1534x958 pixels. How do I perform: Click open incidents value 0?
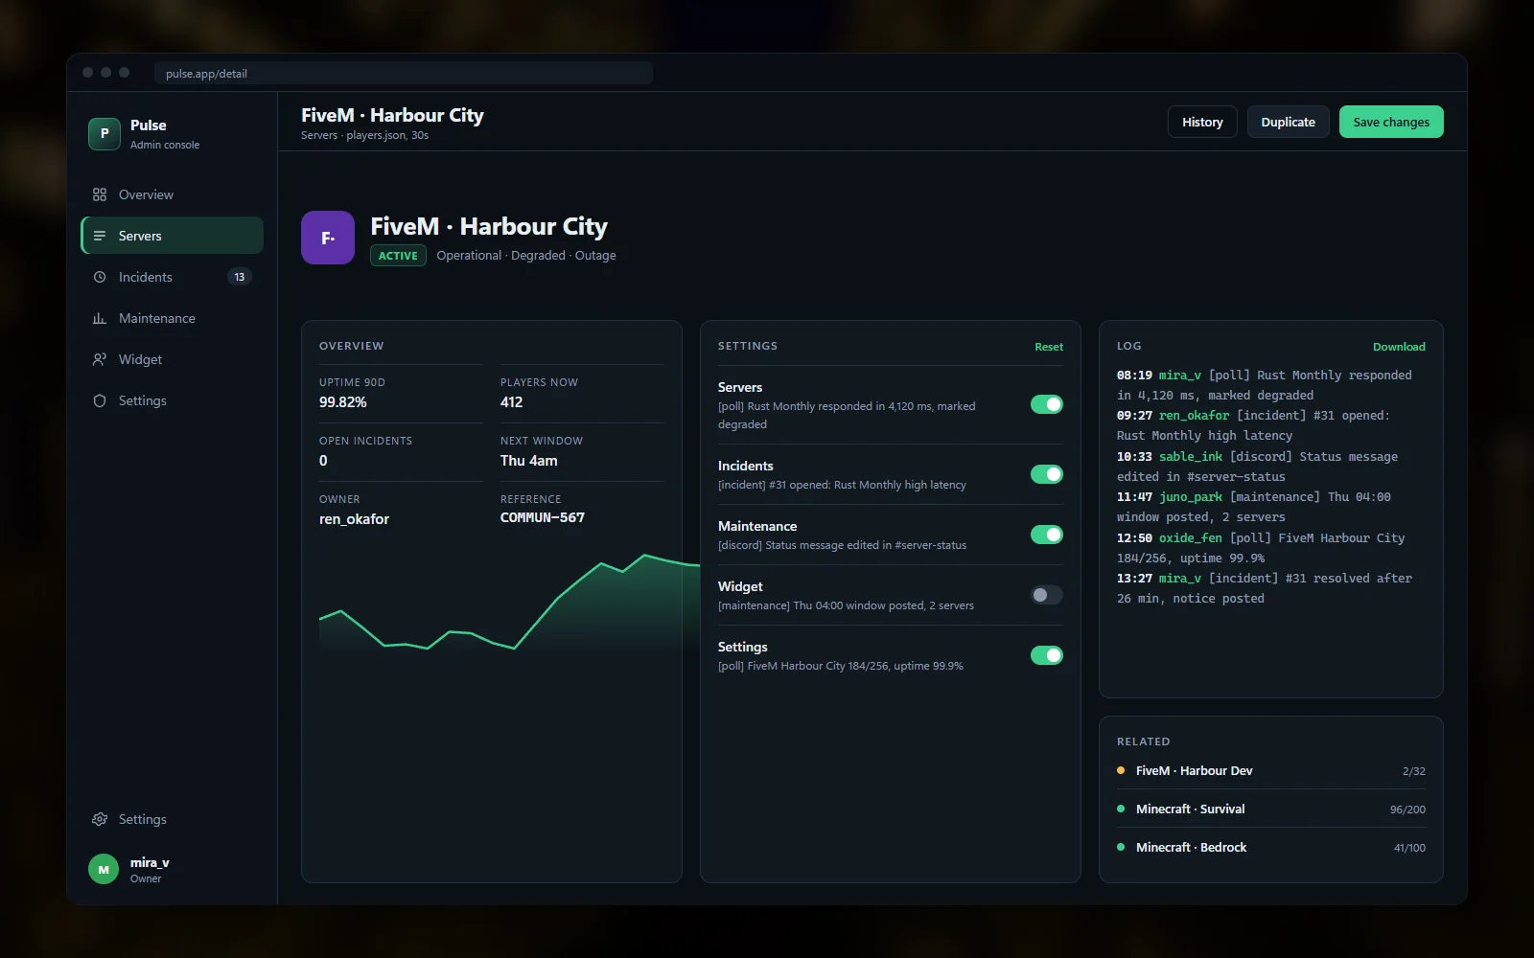(x=323, y=461)
